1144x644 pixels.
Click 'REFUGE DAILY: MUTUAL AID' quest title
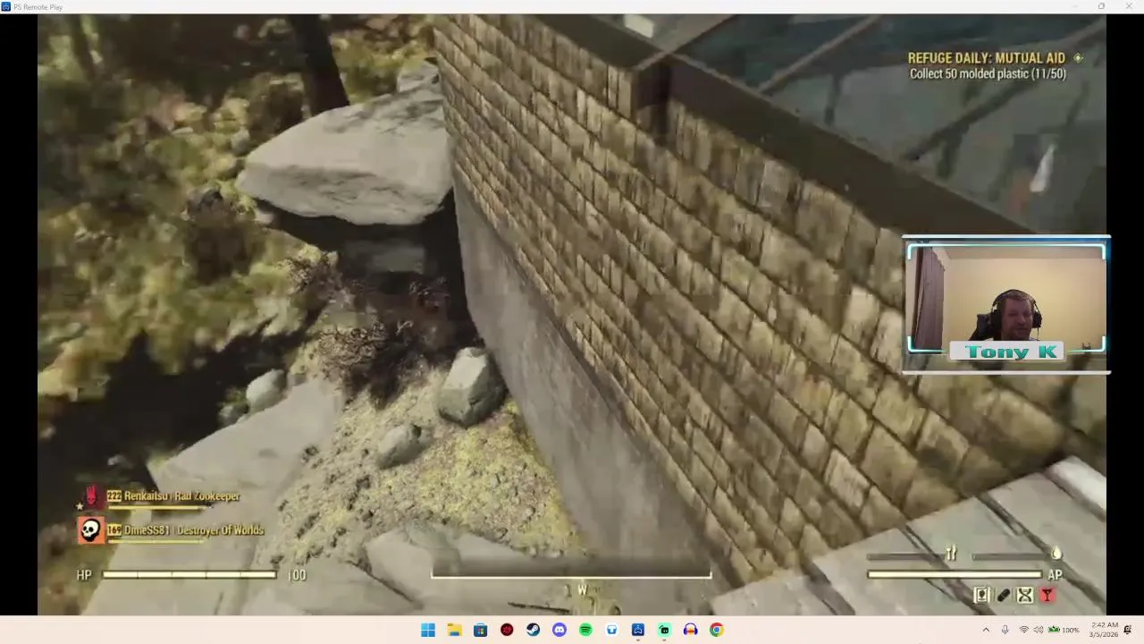coord(986,58)
